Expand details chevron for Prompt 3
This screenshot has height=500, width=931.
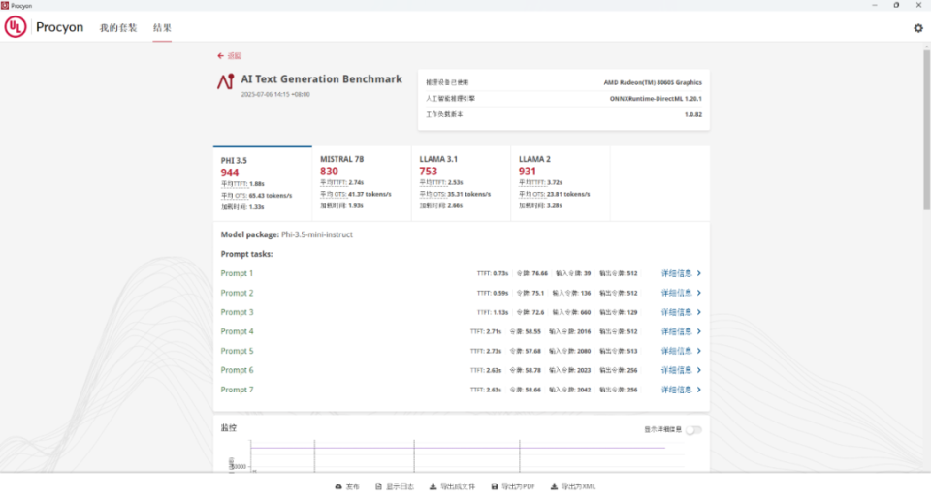[699, 312]
